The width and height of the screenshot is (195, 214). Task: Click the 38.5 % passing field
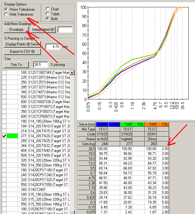tap(41, 65)
